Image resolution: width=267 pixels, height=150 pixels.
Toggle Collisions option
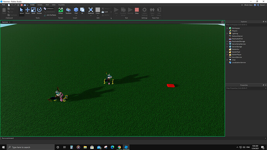[x=49, y=9]
